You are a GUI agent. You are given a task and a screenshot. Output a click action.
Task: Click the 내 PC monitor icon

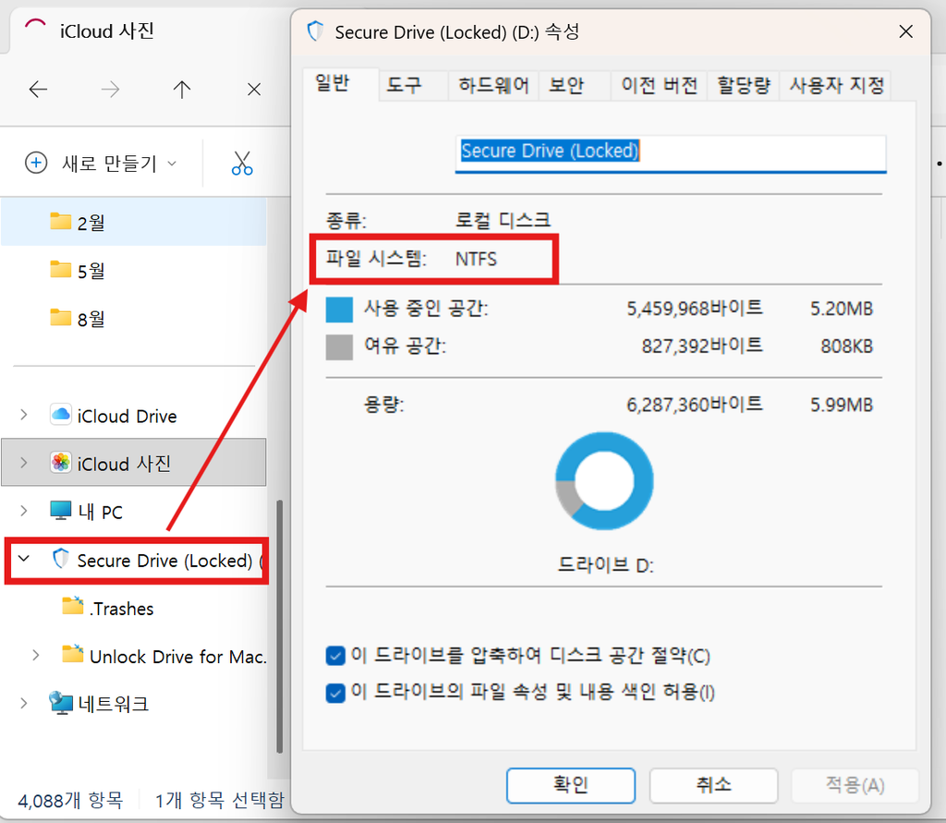tap(60, 511)
